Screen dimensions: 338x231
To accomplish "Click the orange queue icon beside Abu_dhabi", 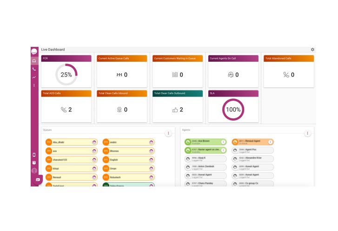I will tap(49, 142).
